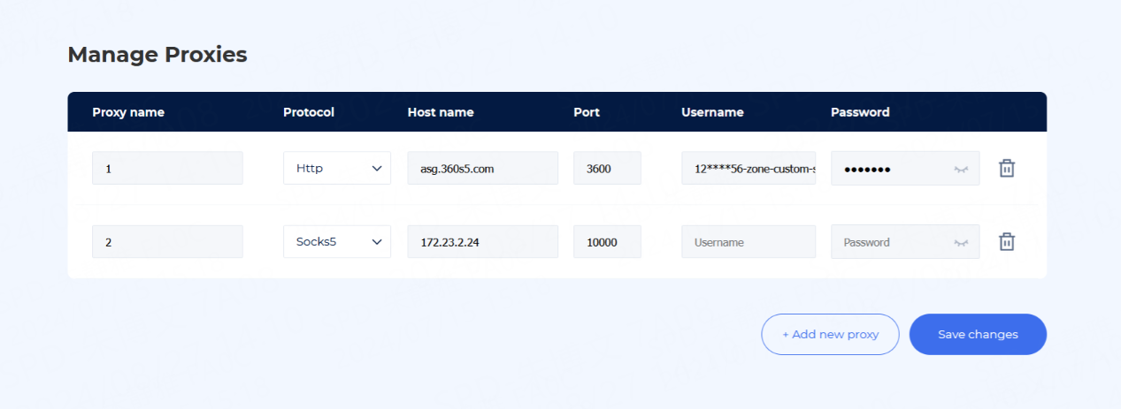This screenshot has height=409, width=1121.
Task: Click the asg.360s5.com host name field
Action: point(482,168)
